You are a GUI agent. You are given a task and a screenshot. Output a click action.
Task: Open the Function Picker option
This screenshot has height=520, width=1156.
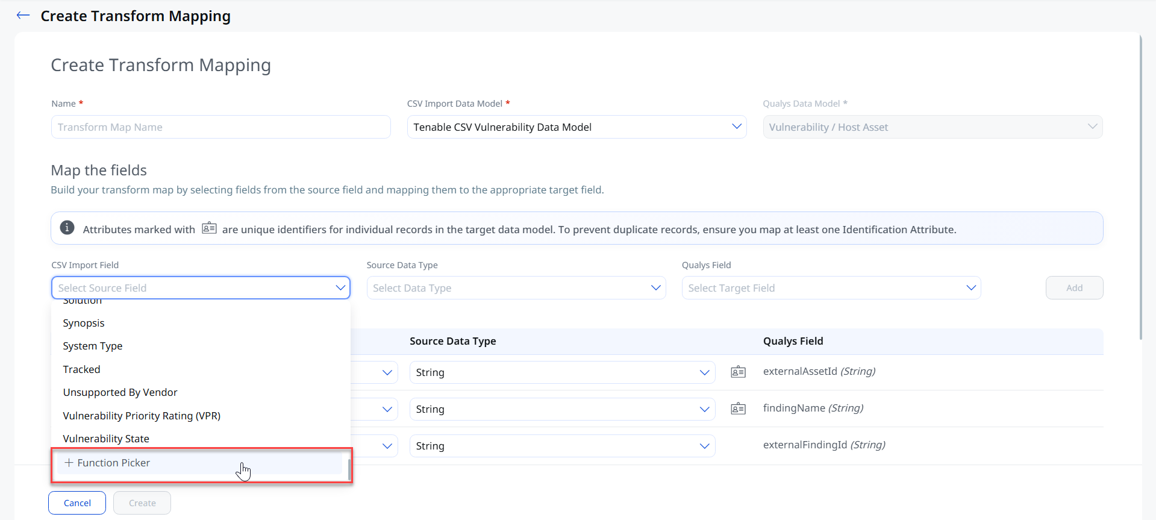(199, 463)
